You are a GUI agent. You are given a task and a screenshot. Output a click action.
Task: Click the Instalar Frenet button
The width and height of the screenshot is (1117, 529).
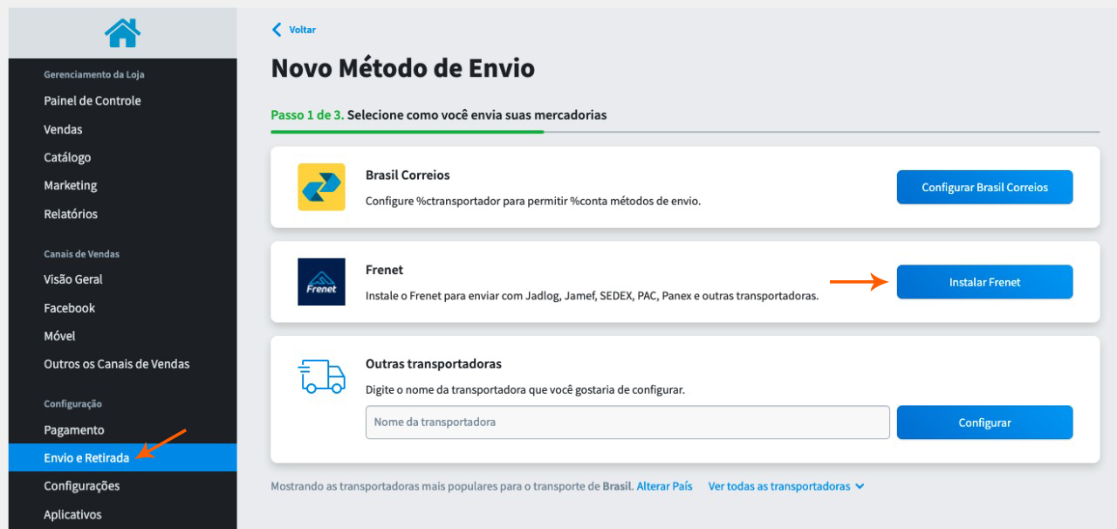click(984, 281)
